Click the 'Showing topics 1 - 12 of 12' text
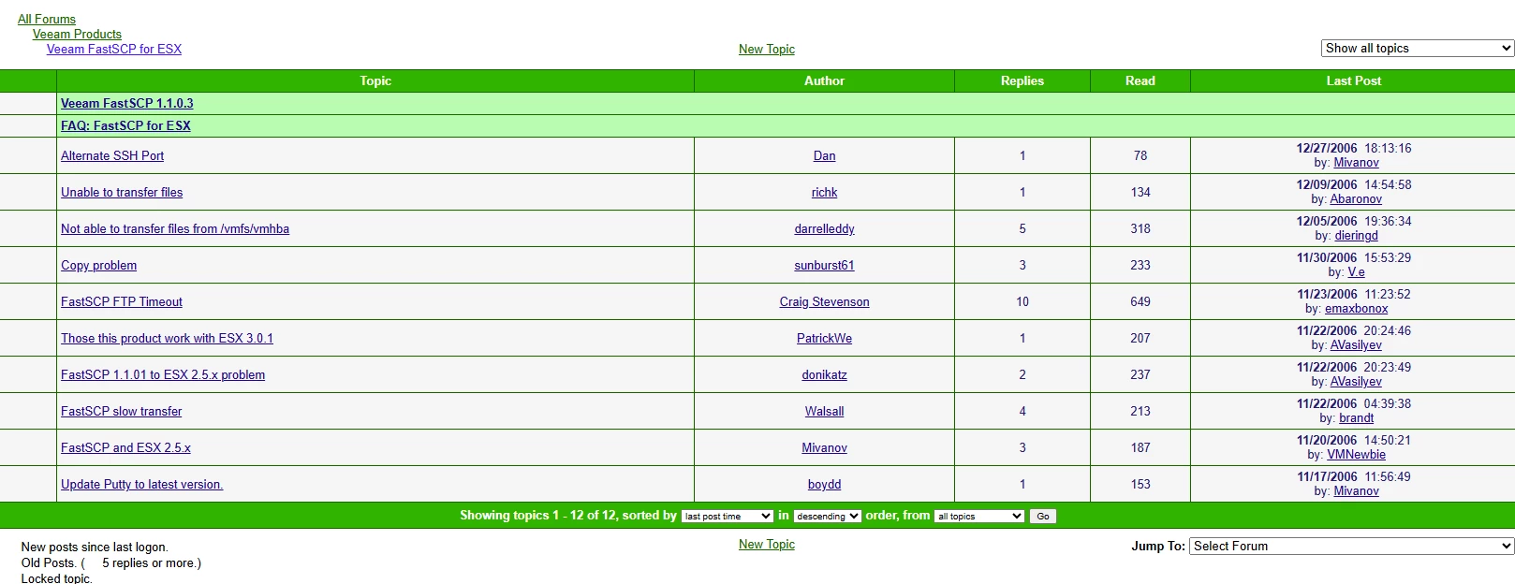Screen dimensions: 1515x584 coord(538,515)
